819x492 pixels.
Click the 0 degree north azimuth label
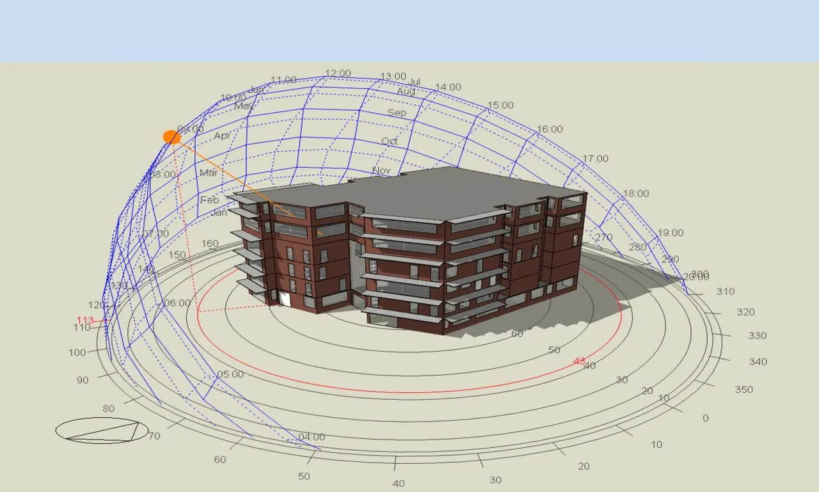point(706,418)
